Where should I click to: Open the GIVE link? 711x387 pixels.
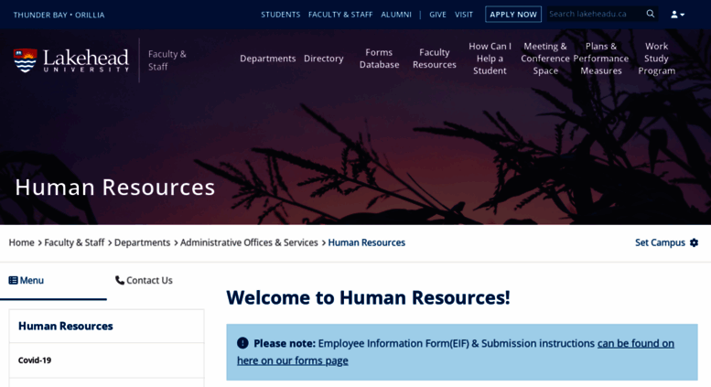[437, 15]
